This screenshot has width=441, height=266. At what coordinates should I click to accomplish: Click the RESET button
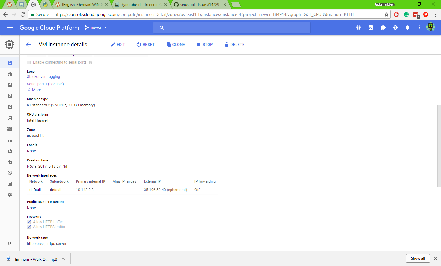coord(145,45)
